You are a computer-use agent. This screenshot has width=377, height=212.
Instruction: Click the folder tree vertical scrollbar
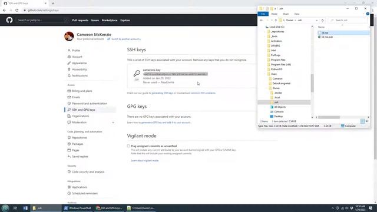[x=312, y=83]
